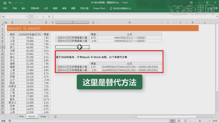
Task: Switch to the 视图 tab
Action: tap(73, 8)
